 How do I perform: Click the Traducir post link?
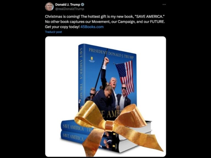[x=53, y=32]
